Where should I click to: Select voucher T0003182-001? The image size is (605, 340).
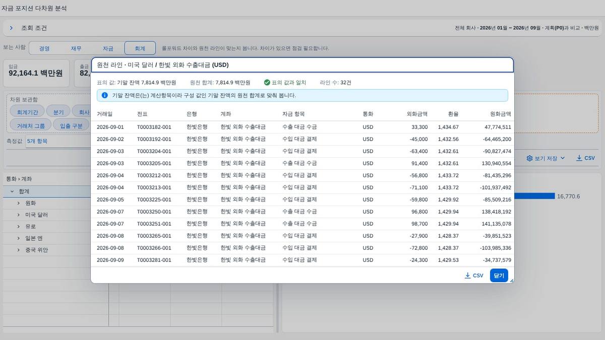pos(154,127)
